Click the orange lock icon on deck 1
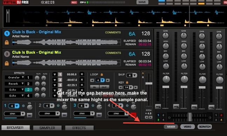The image size is (227, 136). [x=7, y=42]
